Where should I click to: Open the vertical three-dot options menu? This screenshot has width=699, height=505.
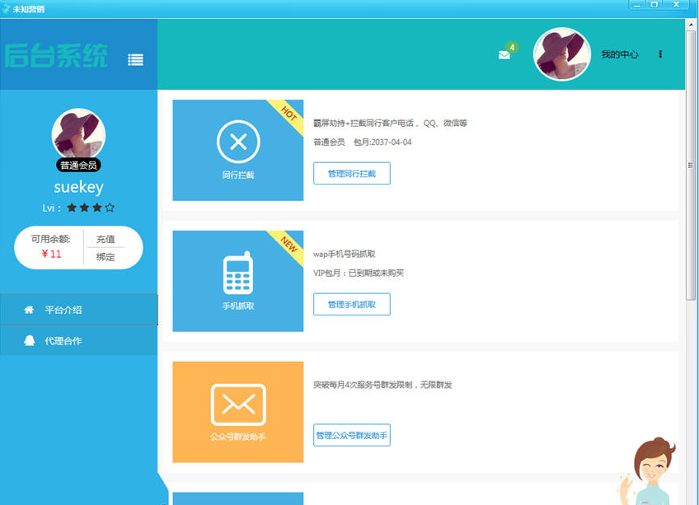(x=660, y=54)
